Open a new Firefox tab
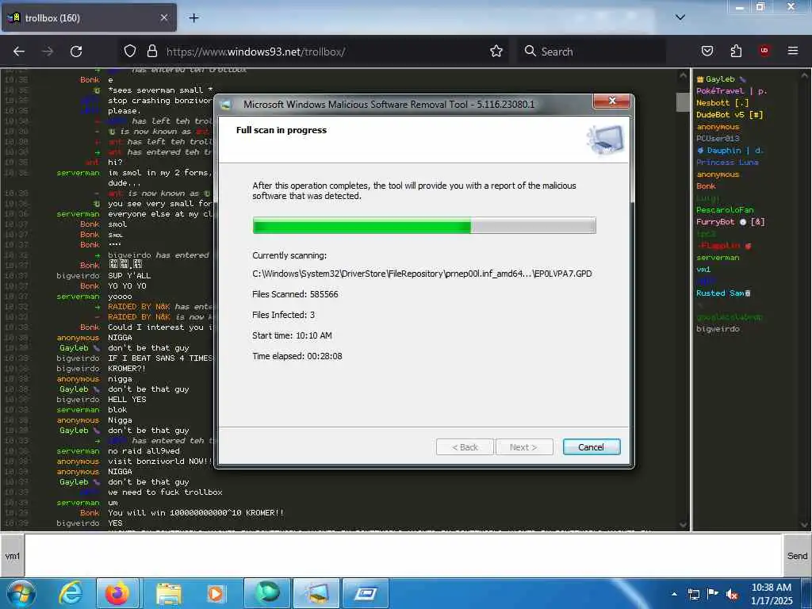Screen dimensions: 812x609 tap(193, 17)
